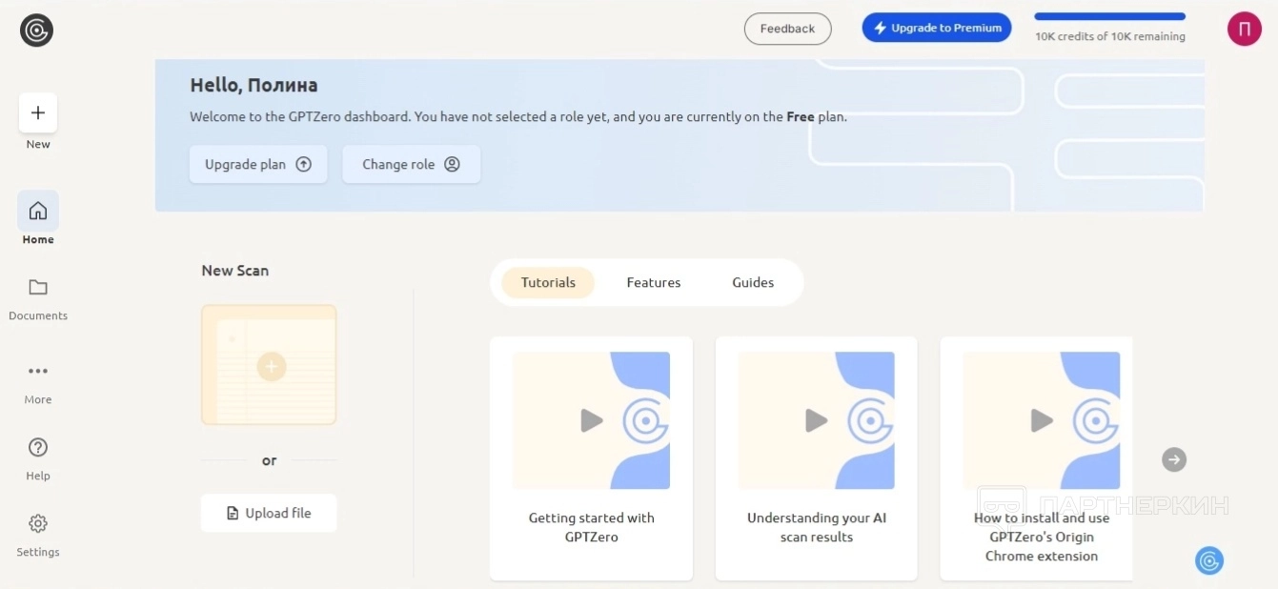Go to Home in sidebar
Image resolution: width=1278 pixels, height=589 pixels.
pyautogui.click(x=38, y=218)
